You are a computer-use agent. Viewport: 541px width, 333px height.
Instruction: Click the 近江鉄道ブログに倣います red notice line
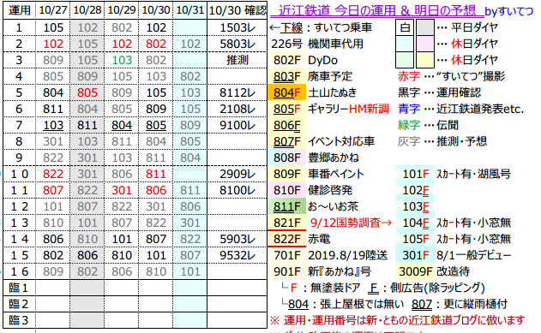[x=397, y=321]
